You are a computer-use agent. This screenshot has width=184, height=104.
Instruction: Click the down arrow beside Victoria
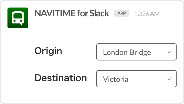point(169,79)
